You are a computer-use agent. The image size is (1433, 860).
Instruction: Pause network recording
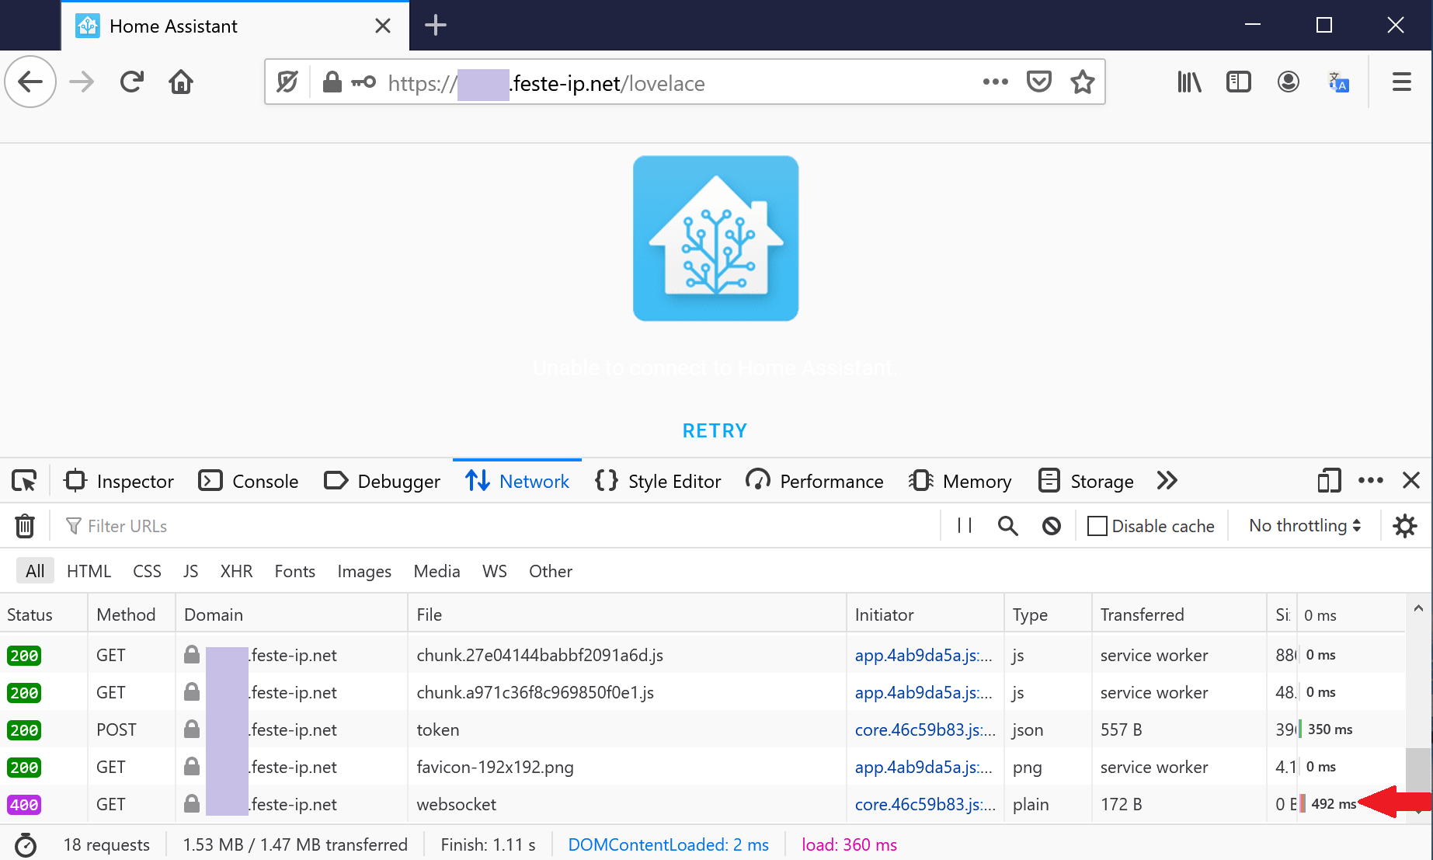click(x=965, y=526)
